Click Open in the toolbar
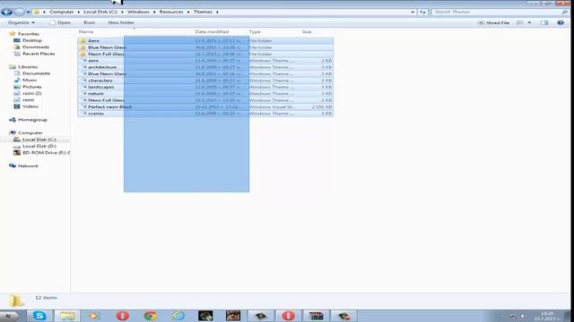574x322 pixels. 60,22
